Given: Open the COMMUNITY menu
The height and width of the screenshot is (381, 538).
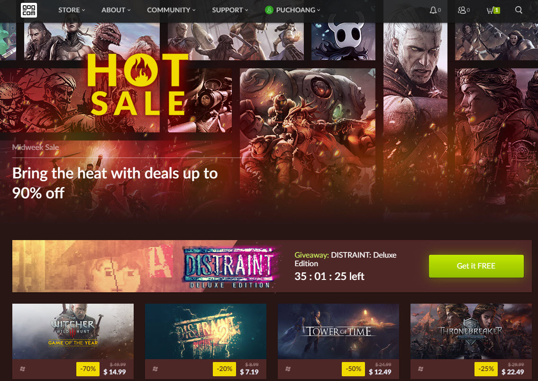Looking at the screenshot, I should click(171, 10).
